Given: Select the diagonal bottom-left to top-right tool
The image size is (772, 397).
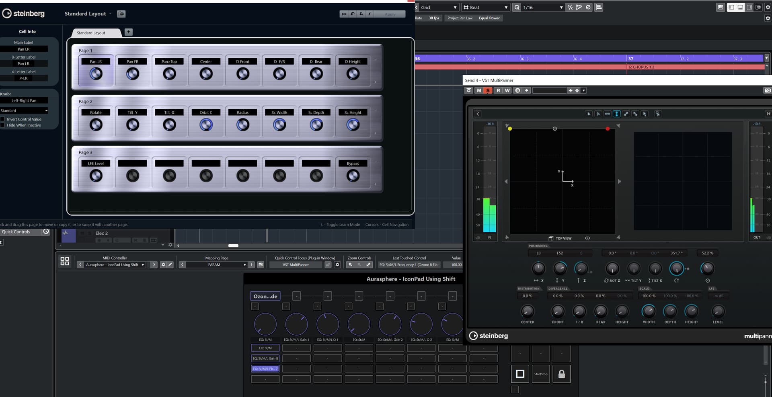Looking at the screenshot, I should [x=626, y=114].
